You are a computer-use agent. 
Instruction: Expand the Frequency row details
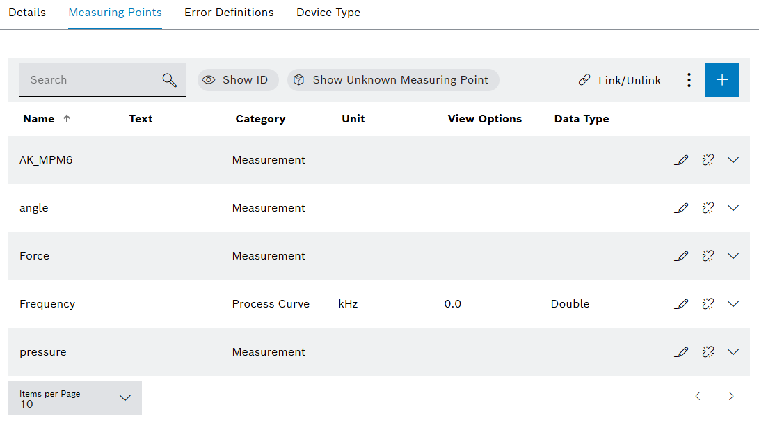click(733, 303)
